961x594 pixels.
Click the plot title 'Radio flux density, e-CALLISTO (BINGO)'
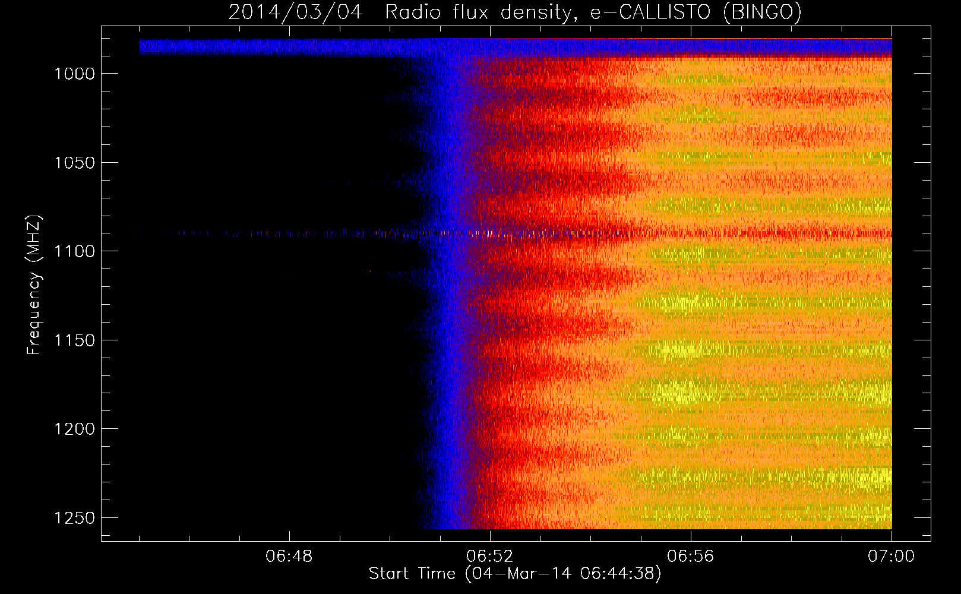[593, 12]
